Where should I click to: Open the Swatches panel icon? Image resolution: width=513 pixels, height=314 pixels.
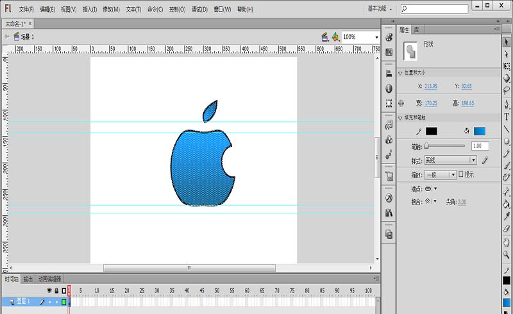tap(389, 52)
